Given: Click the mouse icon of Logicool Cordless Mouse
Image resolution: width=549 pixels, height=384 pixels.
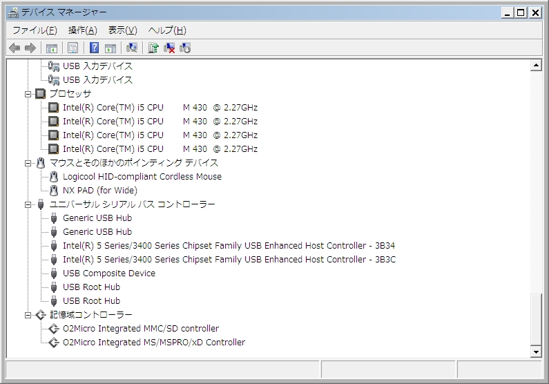Looking at the screenshot, I should coord(54,177).
